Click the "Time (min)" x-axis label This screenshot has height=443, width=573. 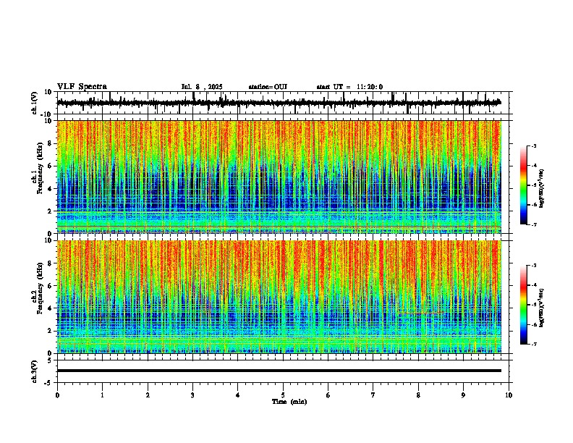pos(289,402)
